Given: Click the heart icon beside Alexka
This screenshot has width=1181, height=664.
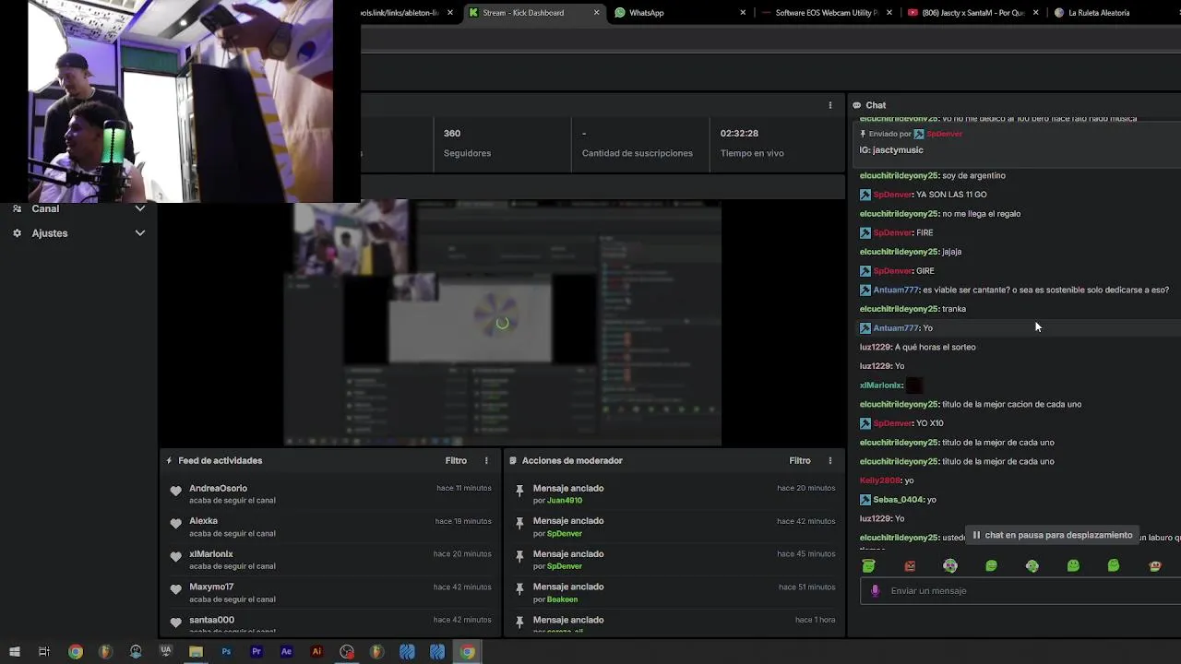Looking at the screenshot, I should [x=175, y=524].
